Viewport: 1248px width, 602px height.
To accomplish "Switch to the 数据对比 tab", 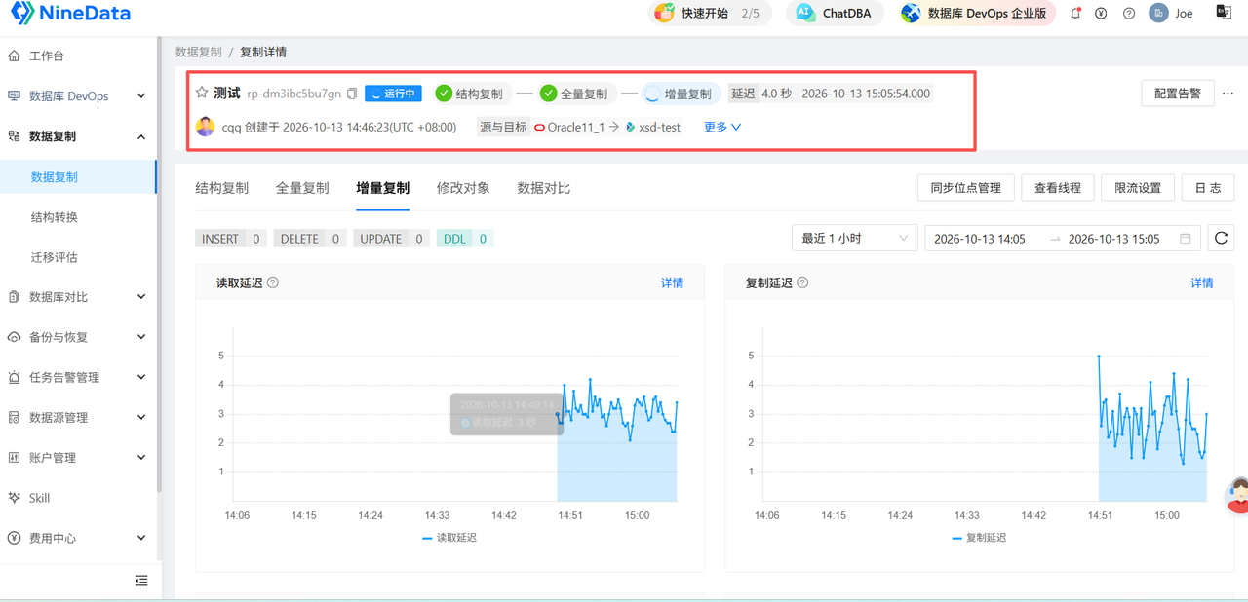I will click(x=544, y=188).
